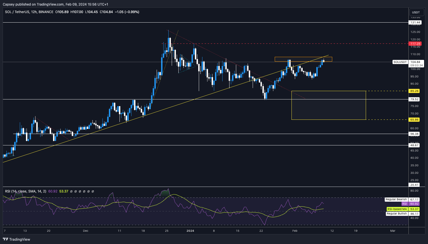Click the 104.84 last price label
This screenshot has width=428, height=244.
point(415,62)
